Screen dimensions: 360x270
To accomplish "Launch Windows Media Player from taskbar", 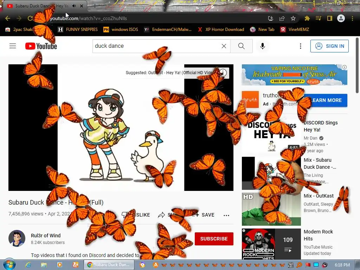I will [x=59, y=265].
